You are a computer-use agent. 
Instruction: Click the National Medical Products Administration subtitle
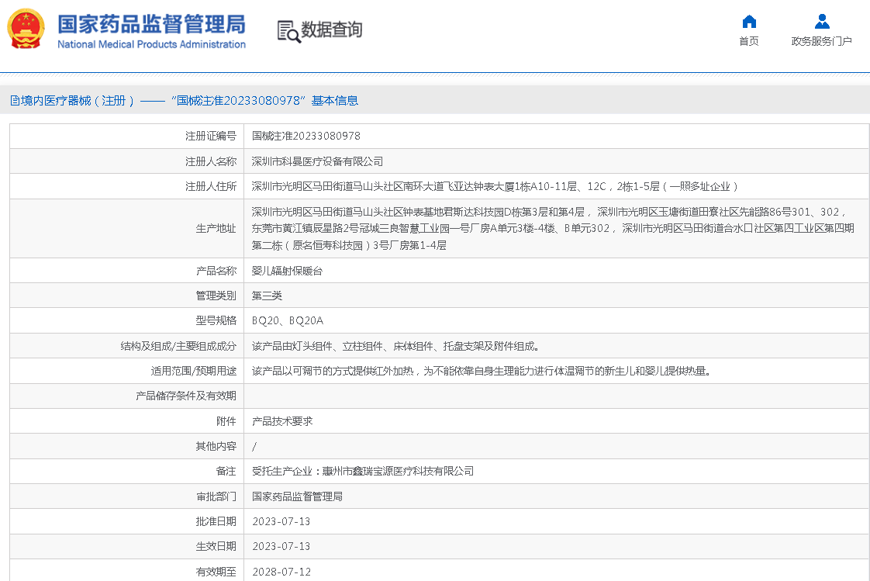pos(151,44)
